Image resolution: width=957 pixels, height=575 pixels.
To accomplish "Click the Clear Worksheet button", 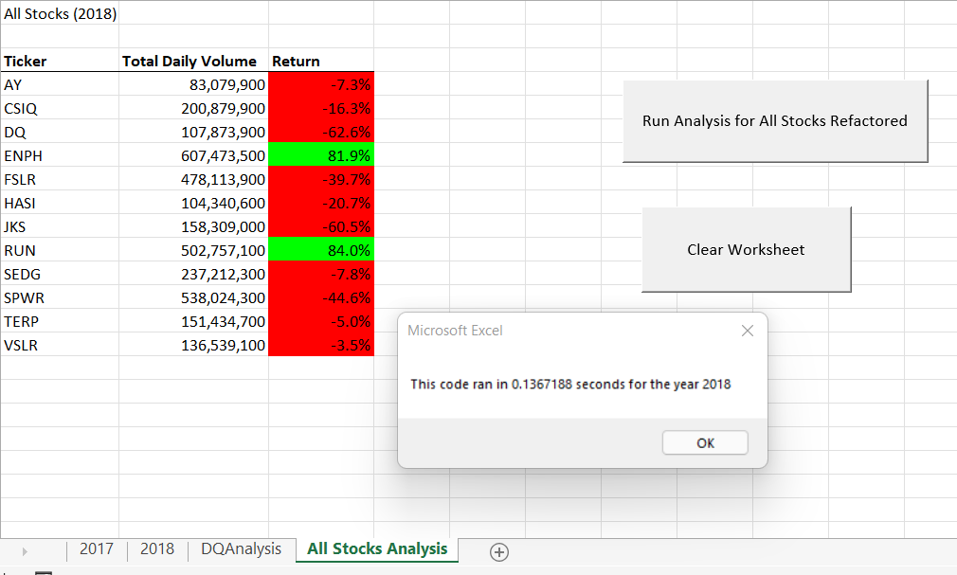I will tap(746, 250).
